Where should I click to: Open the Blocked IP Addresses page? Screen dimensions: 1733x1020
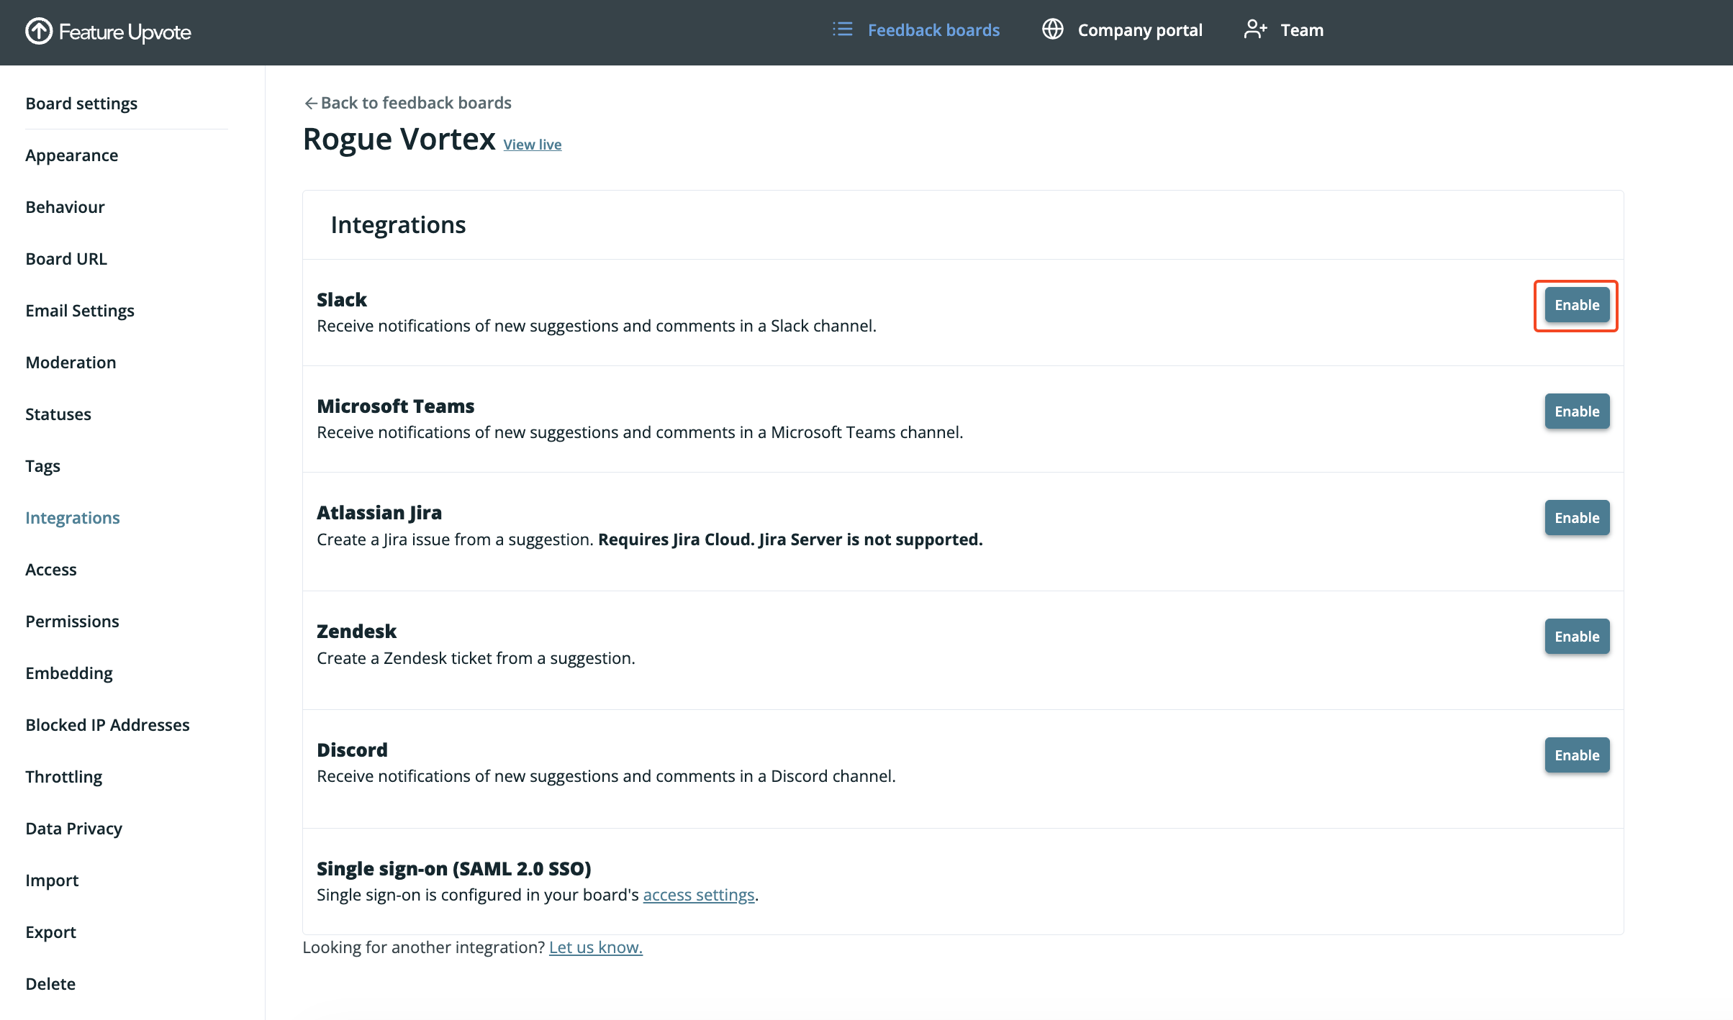coord(107,725)
